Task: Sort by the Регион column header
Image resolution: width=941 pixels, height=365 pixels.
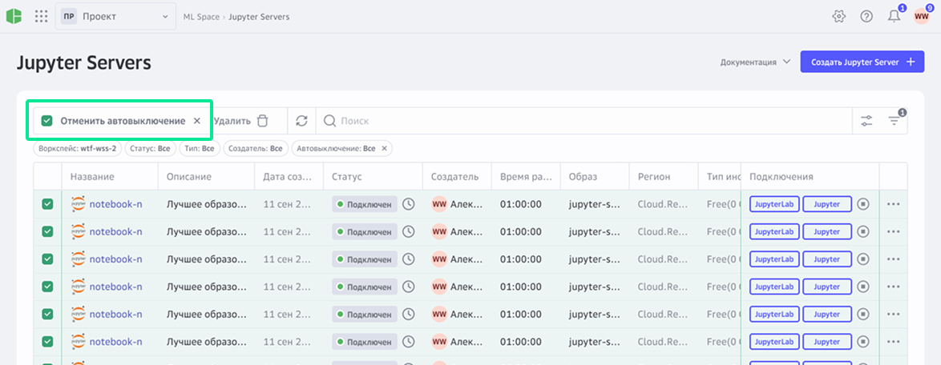Action: 654,177
